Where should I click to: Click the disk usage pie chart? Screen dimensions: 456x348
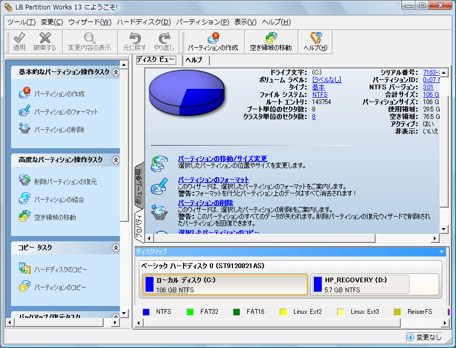(x=187, y=93)
